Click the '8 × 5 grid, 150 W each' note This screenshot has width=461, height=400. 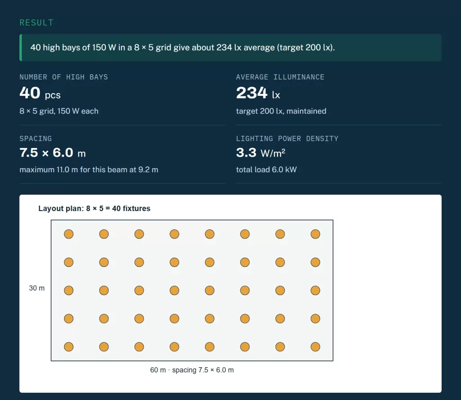(x=59, y=111)
